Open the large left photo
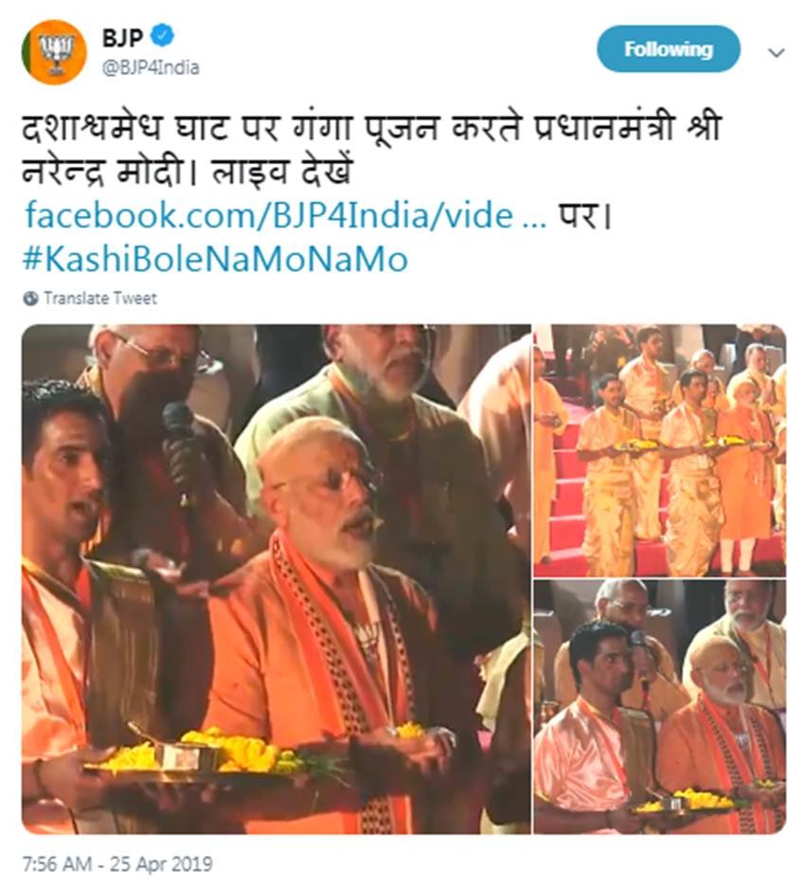Image resolution: width=805 pixels, height=888 pixels. coord(277,579)
